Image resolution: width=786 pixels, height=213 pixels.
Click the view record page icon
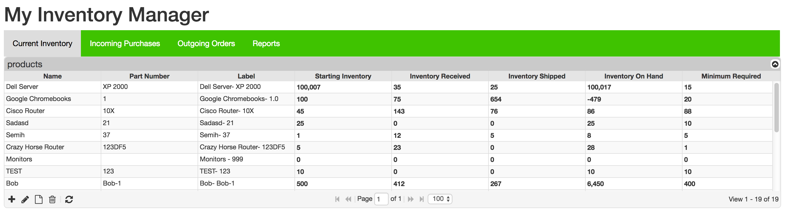pos(39,200)
